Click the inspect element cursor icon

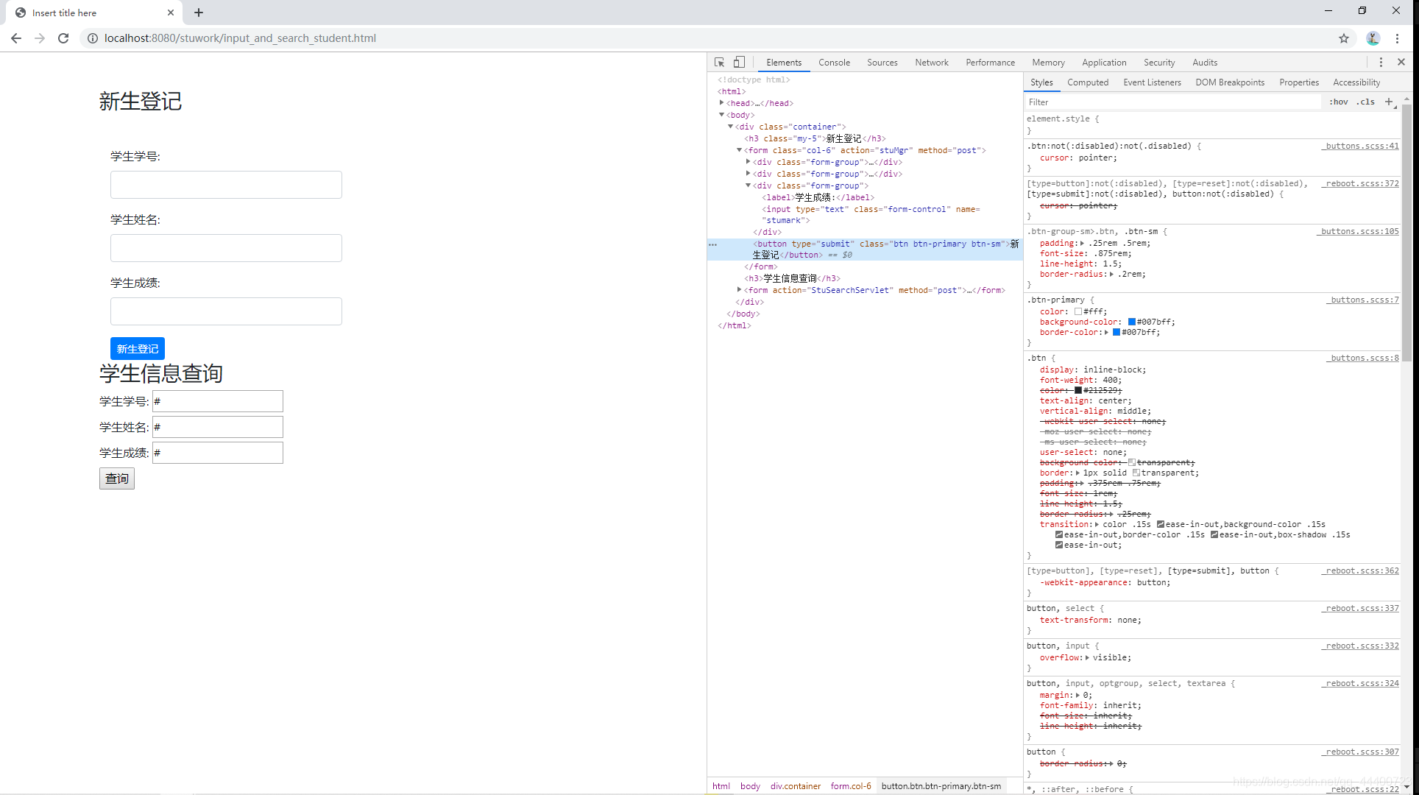click(718, 61)
